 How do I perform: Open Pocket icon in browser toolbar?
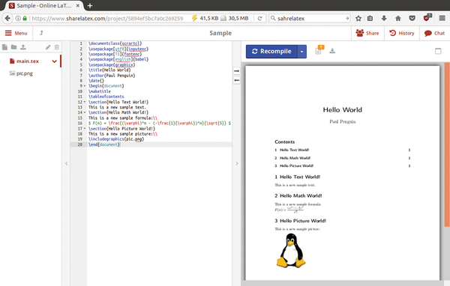[412, 18]
